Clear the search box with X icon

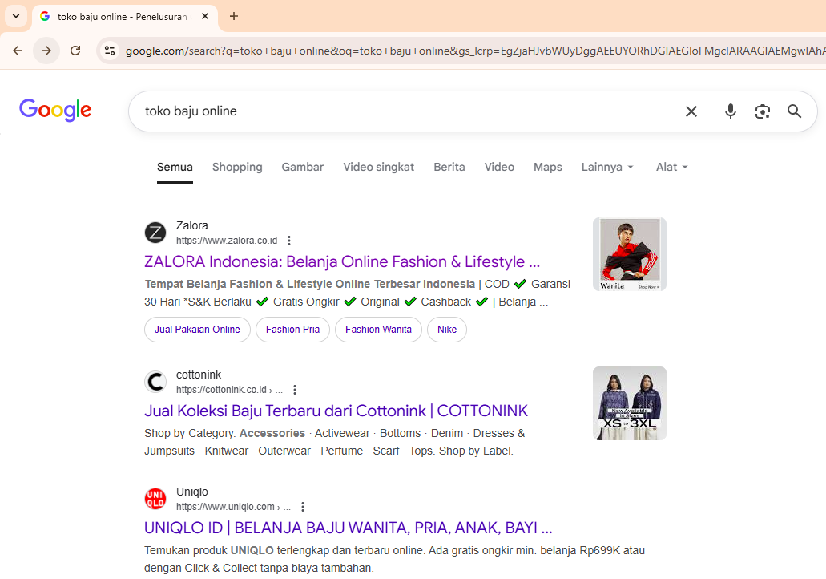[691, 111]
